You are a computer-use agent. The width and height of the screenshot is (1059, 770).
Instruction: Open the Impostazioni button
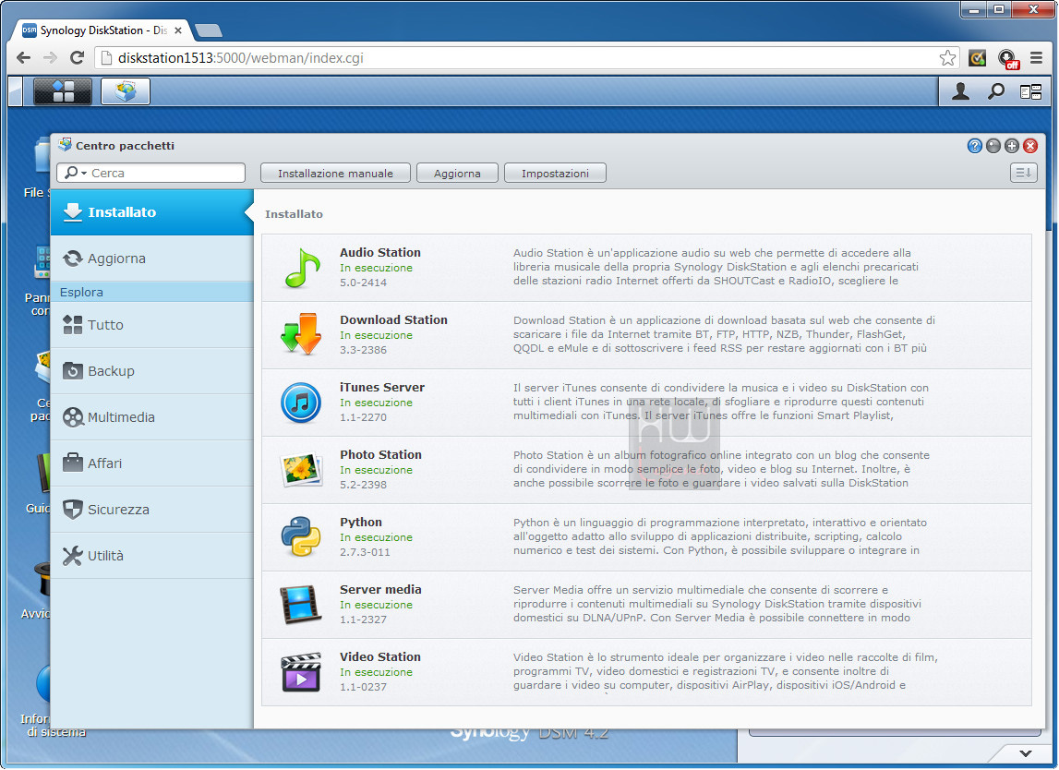[x=555, y=173]
